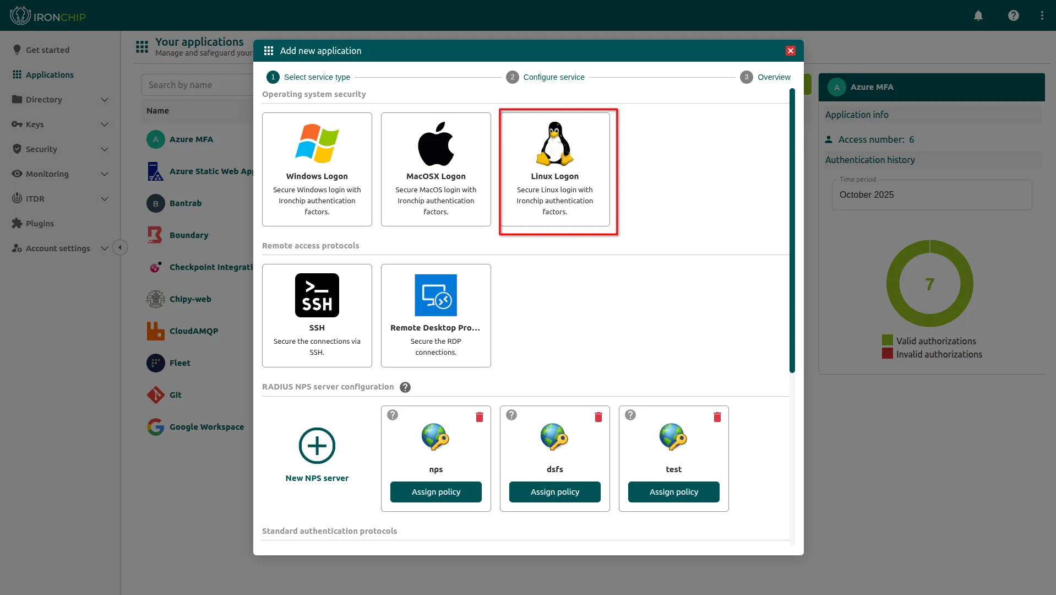Assign policy to the nps server
The image size is (1056, 595).
(x=436, y=492)
